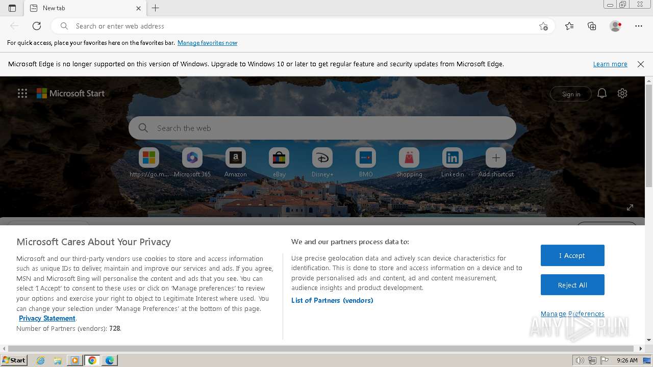653x367 pixels.
Task: Launch Internet Explorer from taskbar
Action: click(x=41, y=360)
